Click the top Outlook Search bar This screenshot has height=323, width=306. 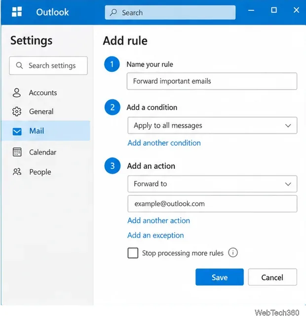click(170, 12)
